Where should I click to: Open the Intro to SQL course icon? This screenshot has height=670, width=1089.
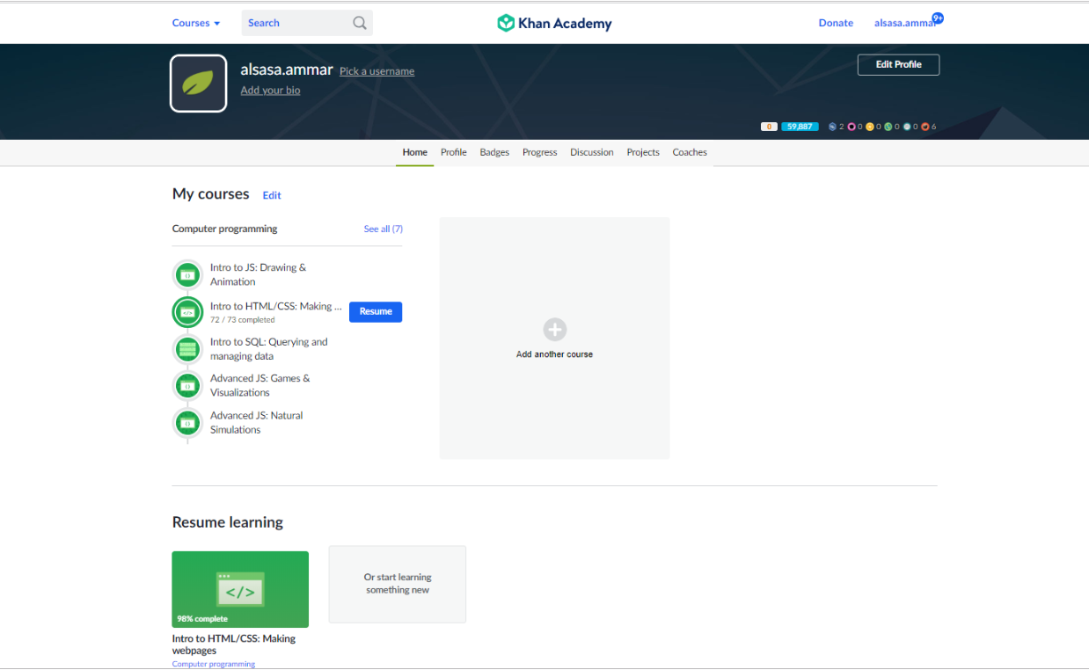187,349
